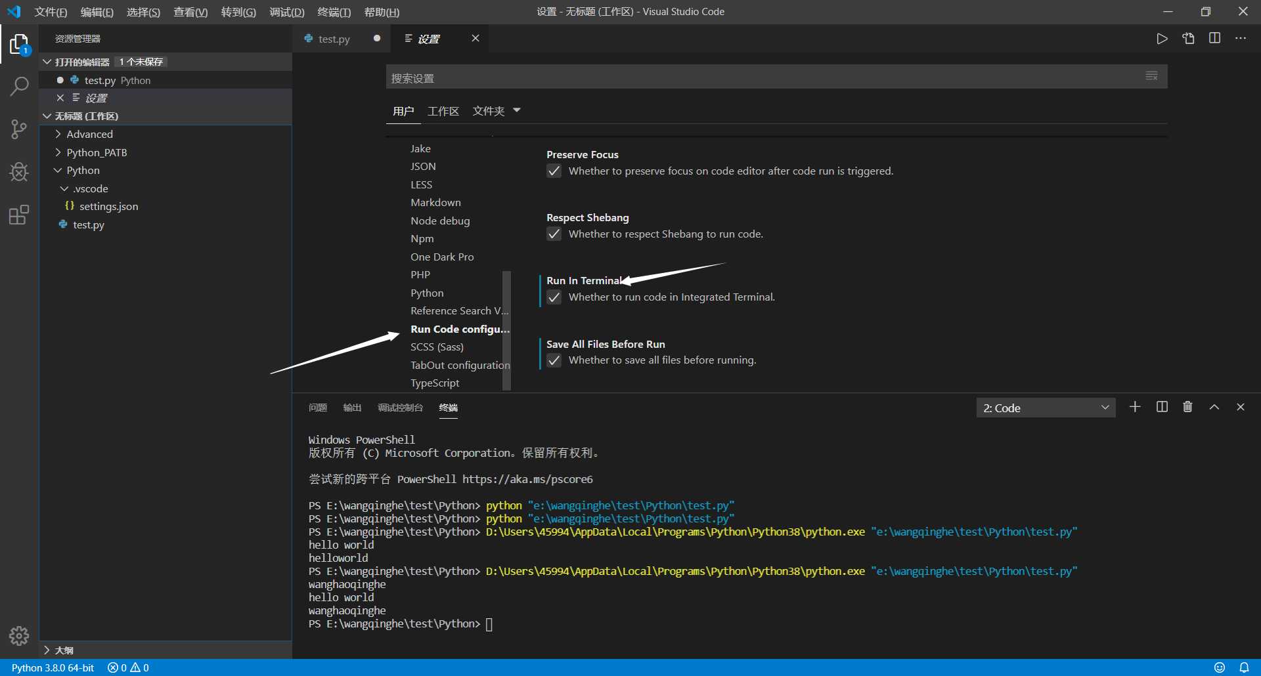This screenshot has width=1261, height=676.
Task: Open the Search view in activity bar
Action: [x=19, y=87]
